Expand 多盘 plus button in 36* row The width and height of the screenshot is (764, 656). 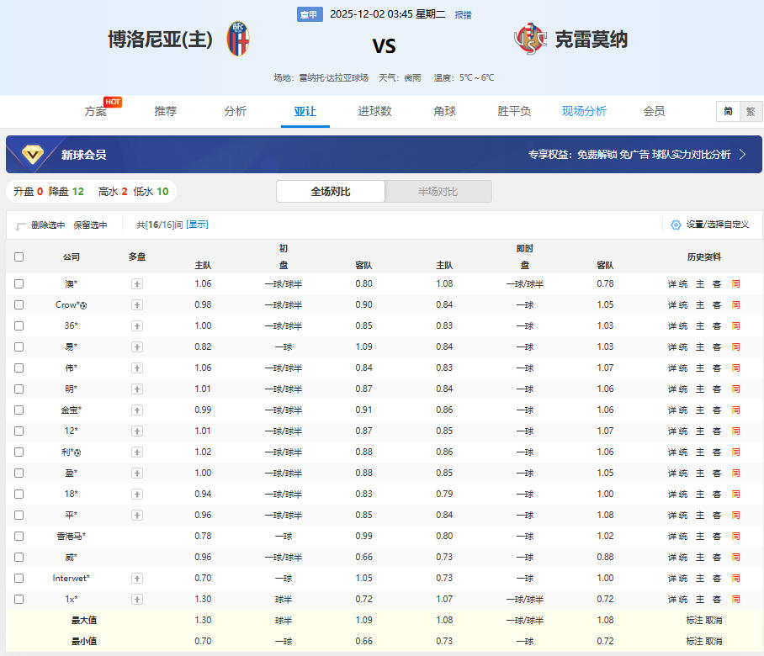pyautogui.click(x=137, y=326)
